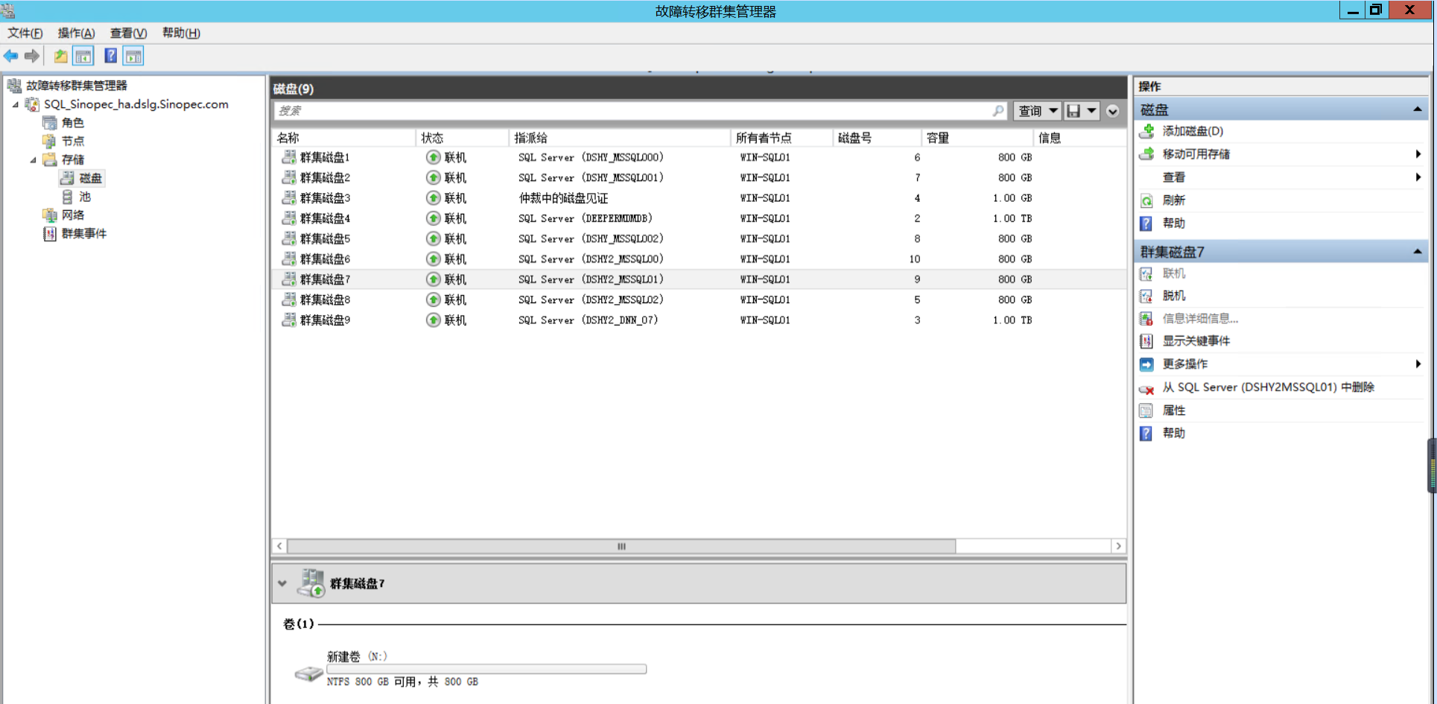The image size is (1437, 704).
Task: Click 属性 action
Action: tap(1173, 410)
